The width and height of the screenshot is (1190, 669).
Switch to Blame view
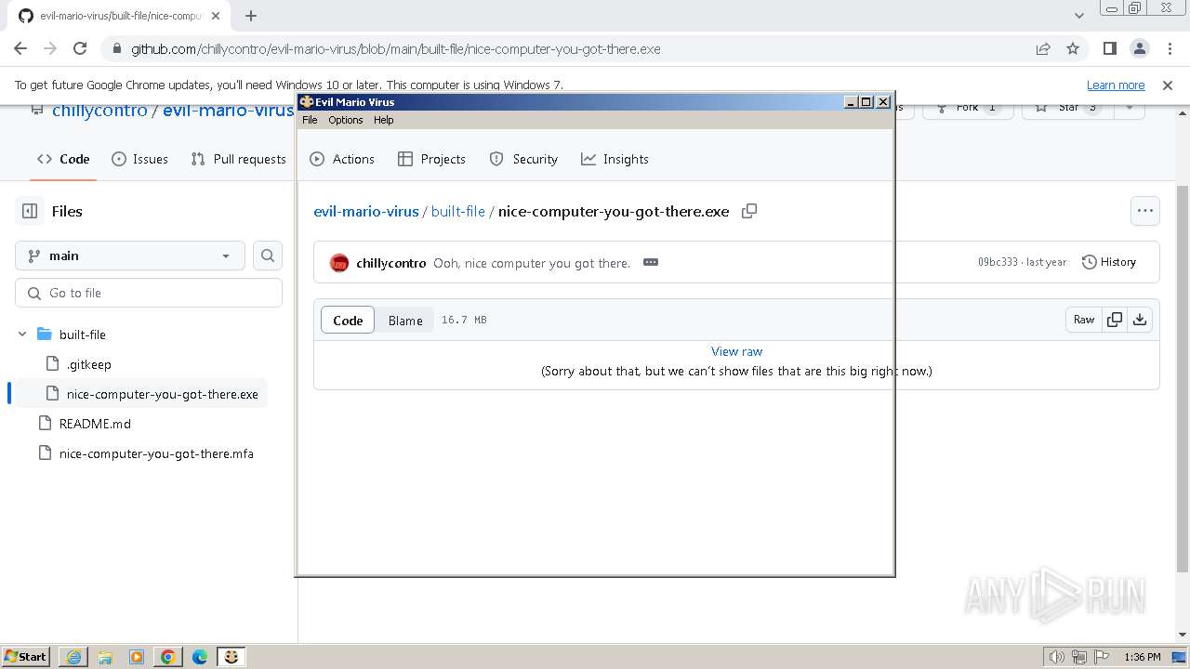(405, 320)
